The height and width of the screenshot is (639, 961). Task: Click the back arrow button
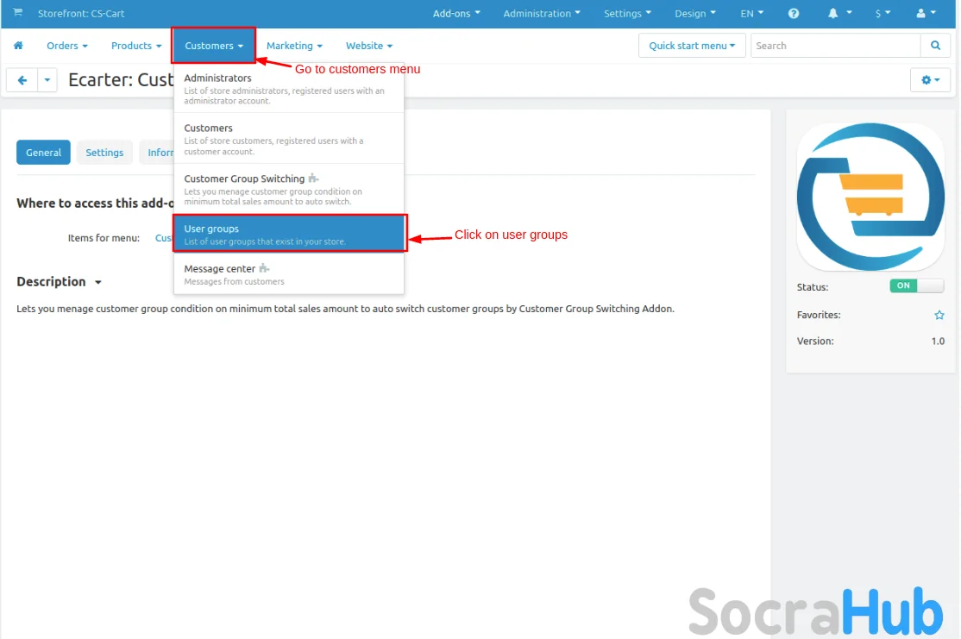click(x=22, y=80)
